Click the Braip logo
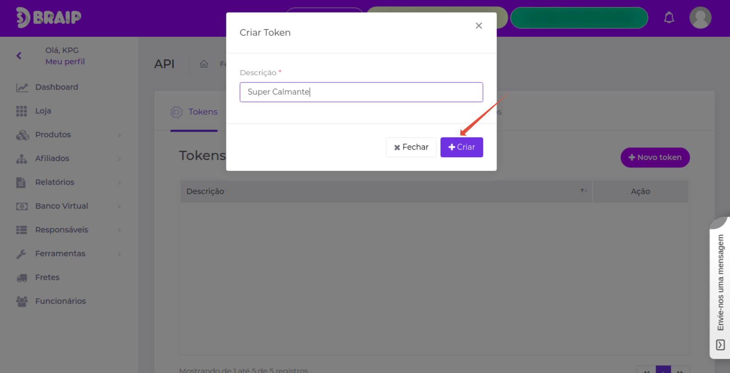This screenshot has width=730, height=373. click(x=49, y=18)
